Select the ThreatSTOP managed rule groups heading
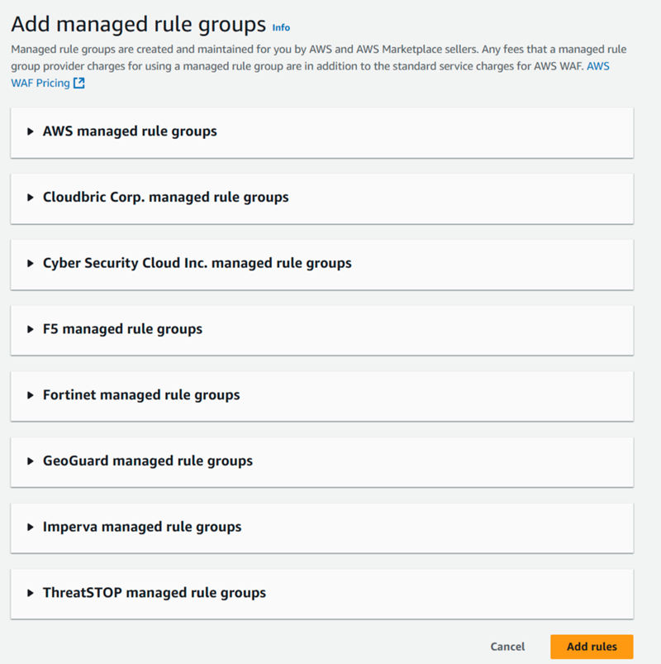The image size is (661, 664). (x=155, y=593)
